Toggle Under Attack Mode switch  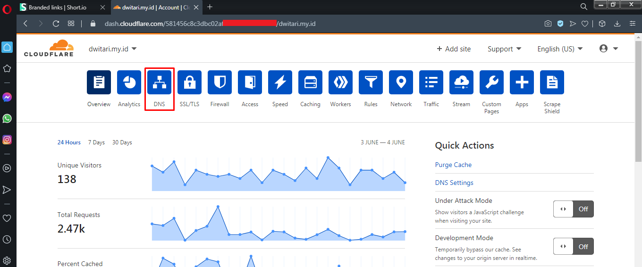(574, 209)
